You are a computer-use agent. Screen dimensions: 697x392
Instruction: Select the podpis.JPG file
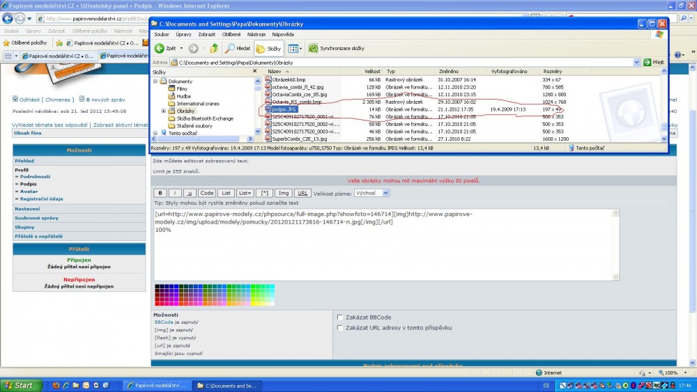tap(284, 109)
